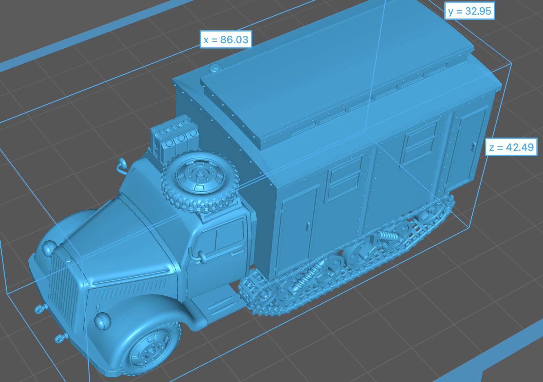This screenshot has width=543, height=382.
Task: Click the y = 32.95 dimension label
Action: pyautogui.click(x=469, y=11)
